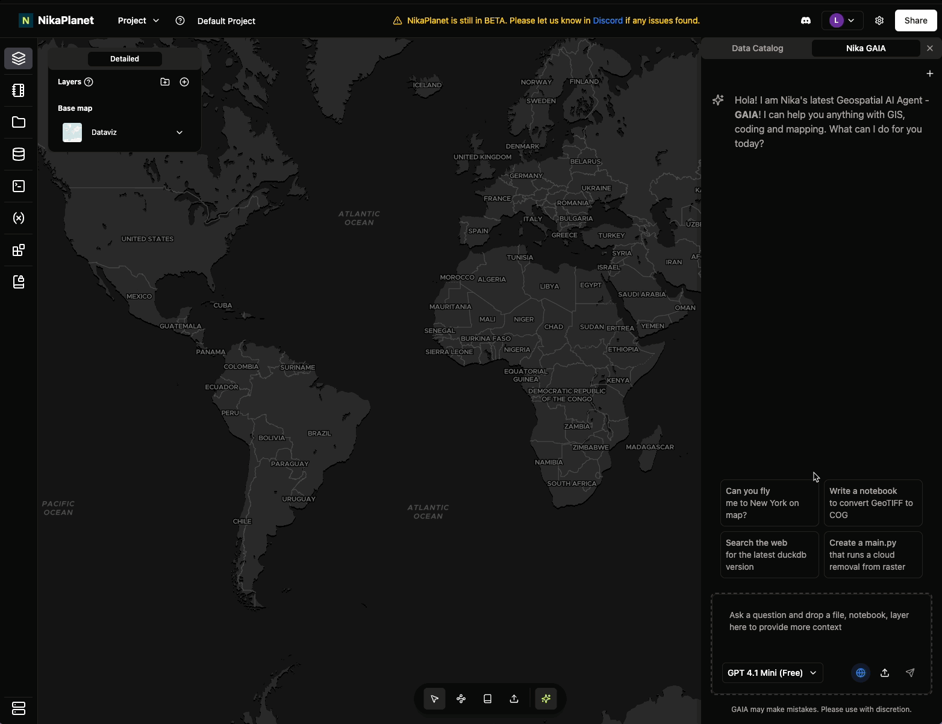The width and height of the screenshot is (942, 724).
Task: Open the Layers panel in the sidebar
Action: tap(19, 58)
